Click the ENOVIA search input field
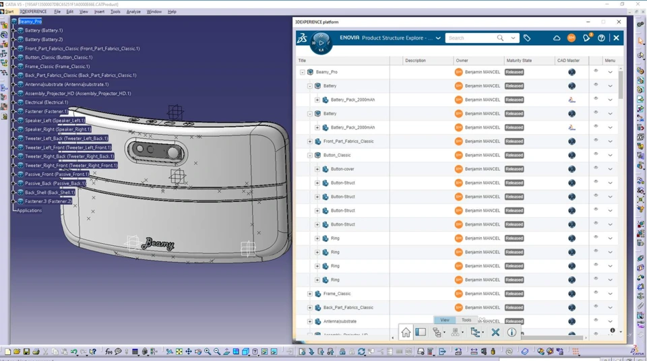 [x=472, y=38]
